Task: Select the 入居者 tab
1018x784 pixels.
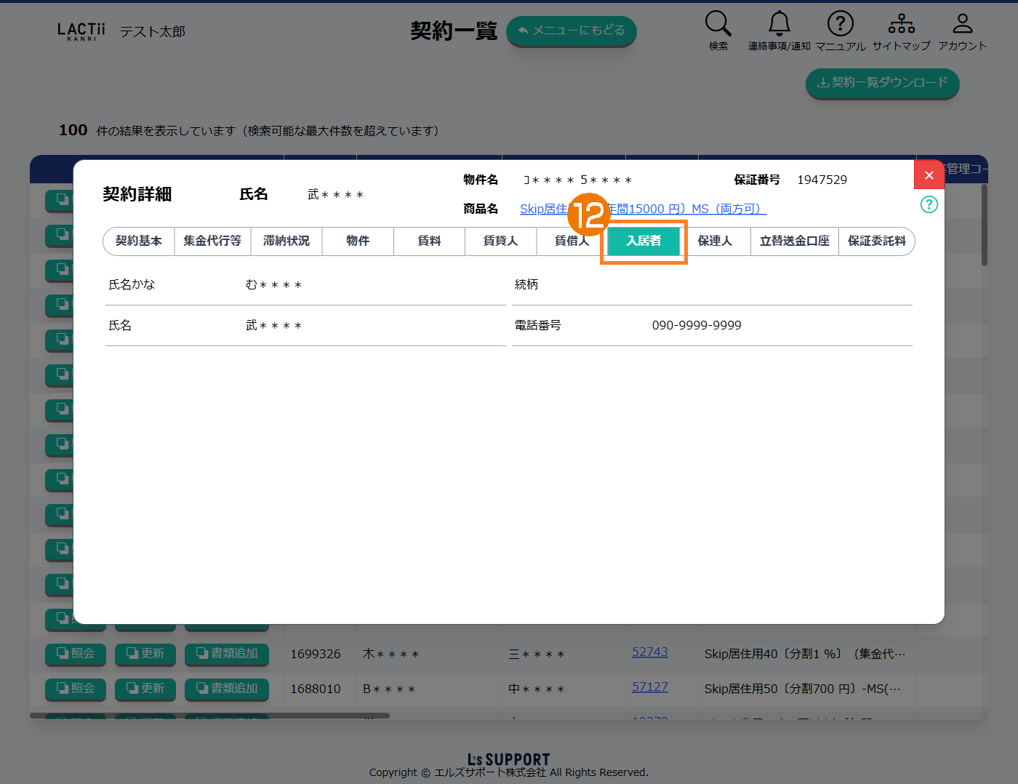Action: coord(644,241)
